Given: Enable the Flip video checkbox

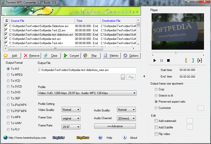Looking at the screenshot, I should [x=156, y=134].
